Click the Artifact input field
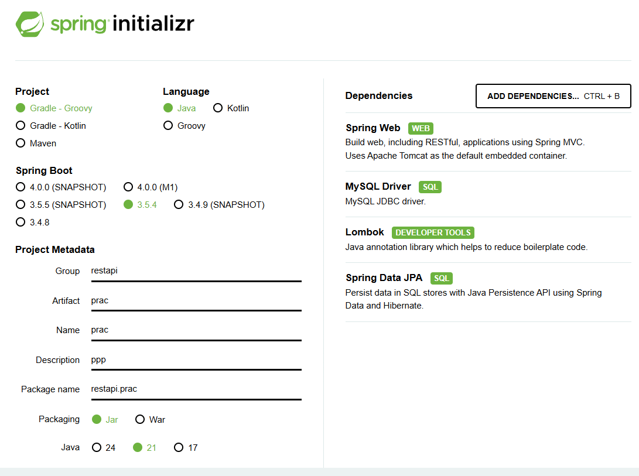Image resolution: width=639 pixels, height=476 pixels. pyautogui.click(x=196, y=301)
